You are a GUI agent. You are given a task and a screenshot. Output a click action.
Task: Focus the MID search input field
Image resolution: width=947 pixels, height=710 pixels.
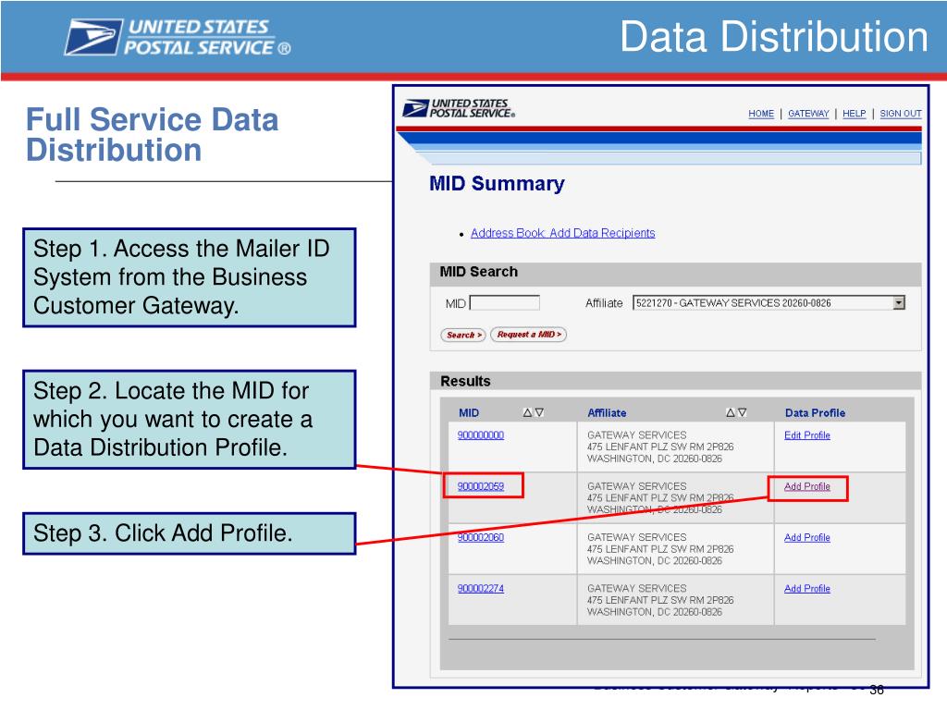pyautogui.click(x=505, y=303)
